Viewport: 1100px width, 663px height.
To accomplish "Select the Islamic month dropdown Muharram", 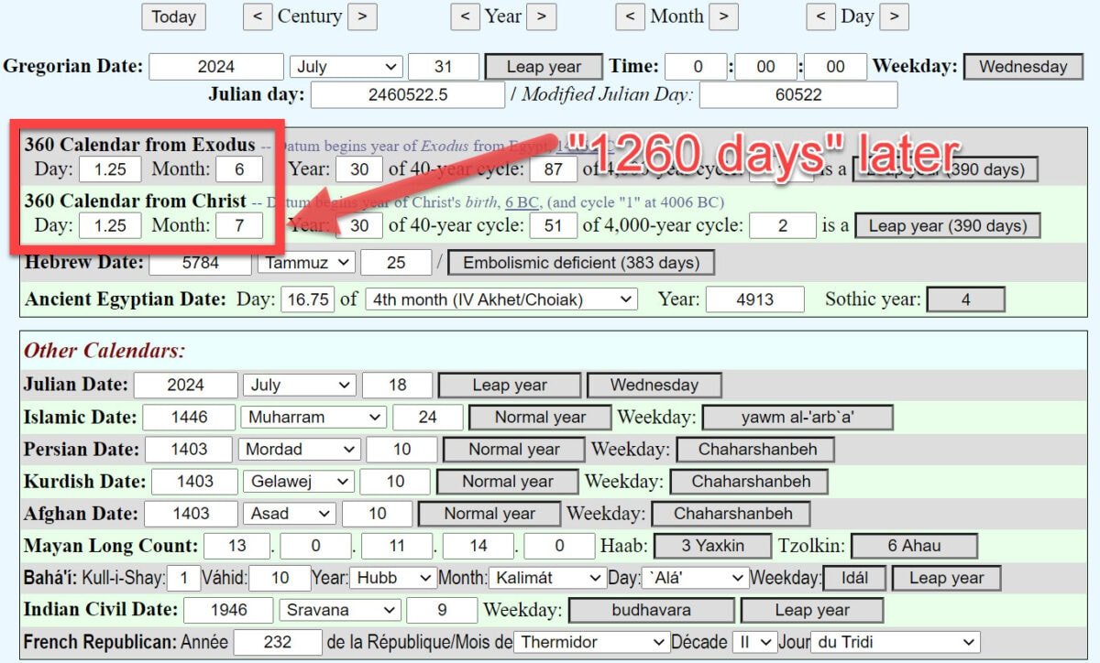I will click(x=313, y=418).
